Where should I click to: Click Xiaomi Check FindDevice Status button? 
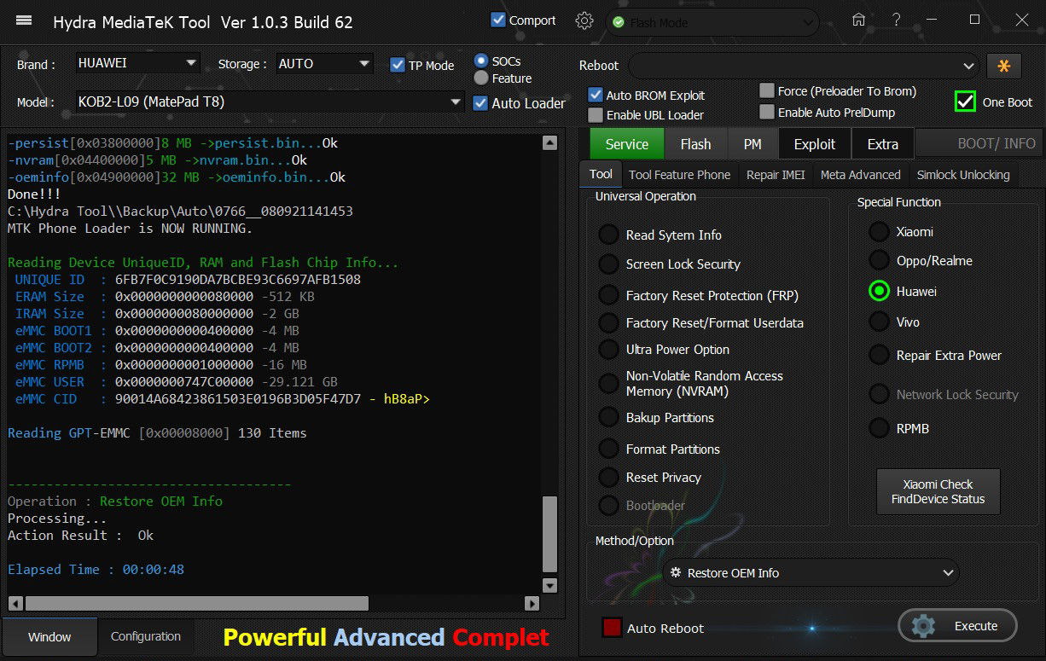938,491
